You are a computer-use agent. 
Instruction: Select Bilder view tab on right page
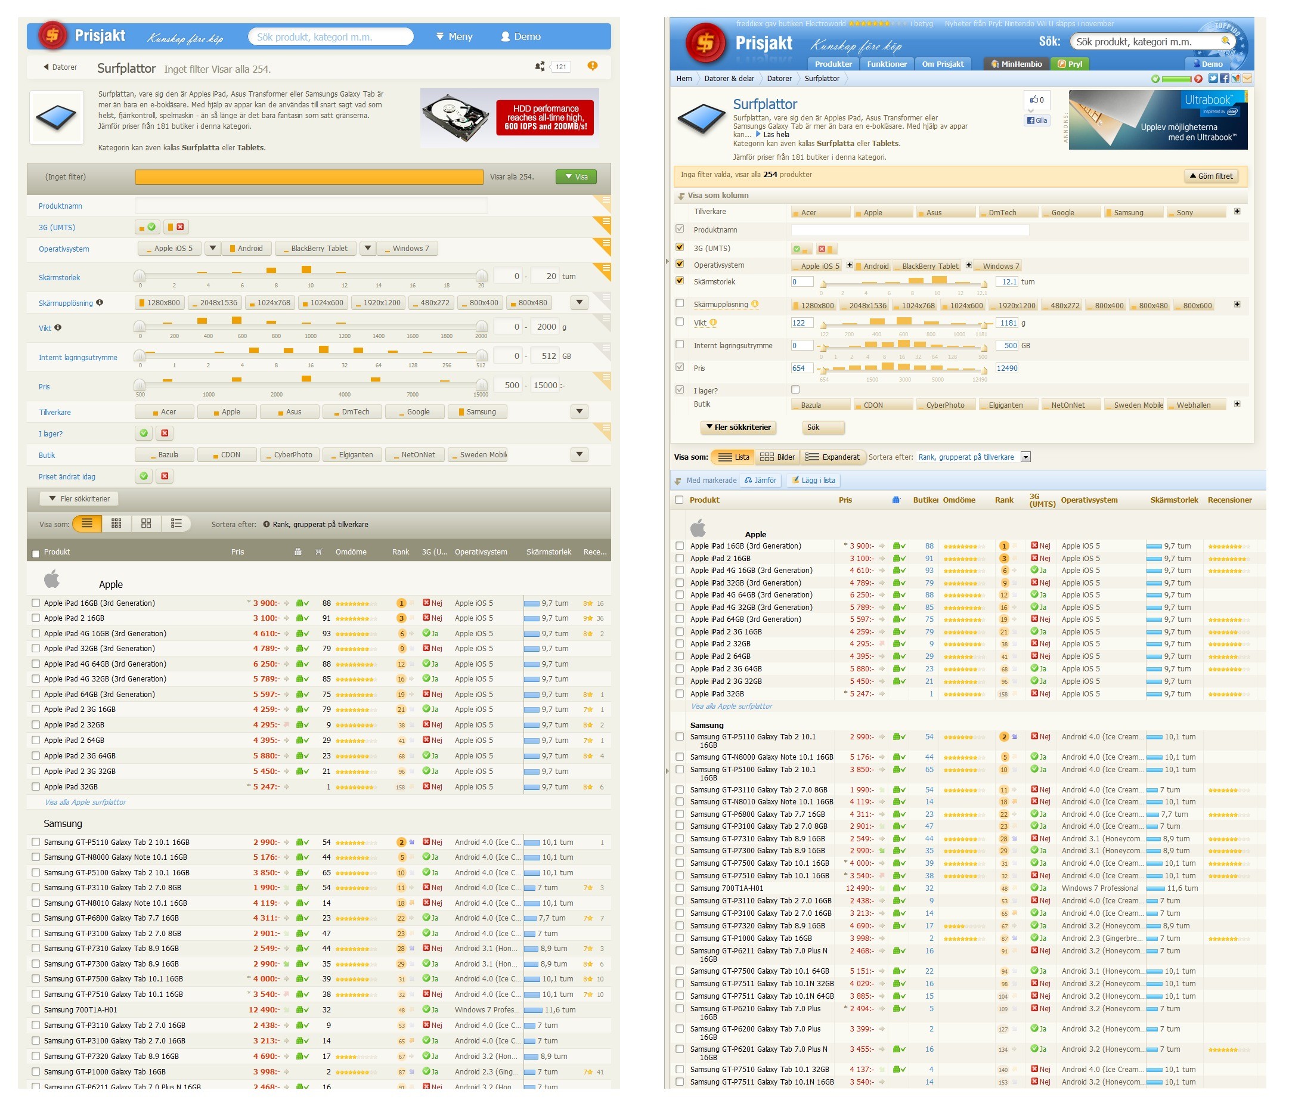pyautogui.click(x=777, y=457)
